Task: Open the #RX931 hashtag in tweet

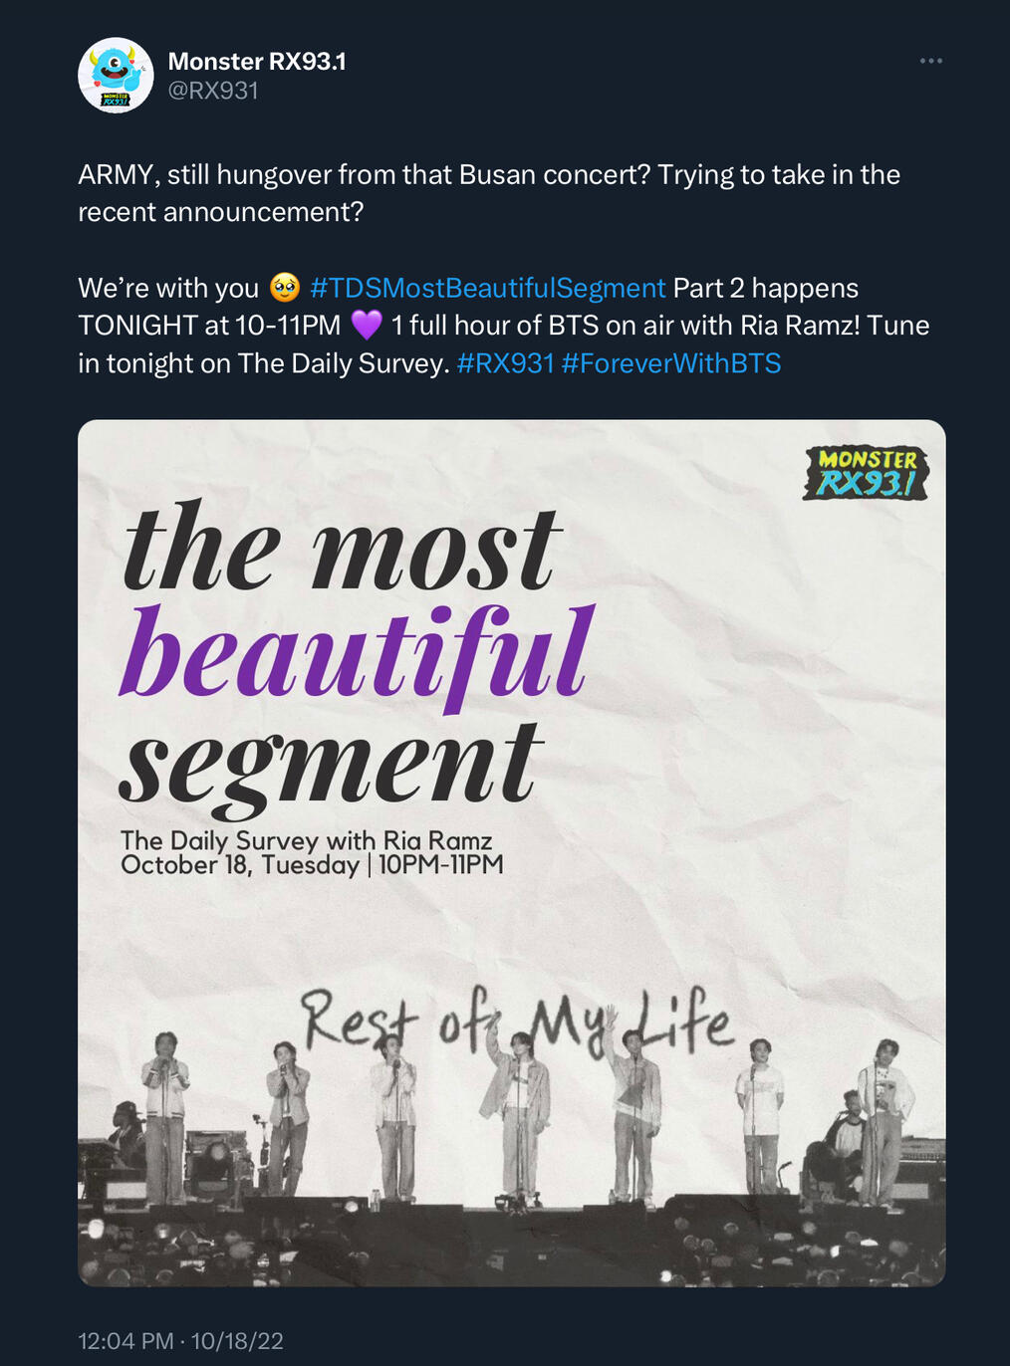Action: [505, 363]
